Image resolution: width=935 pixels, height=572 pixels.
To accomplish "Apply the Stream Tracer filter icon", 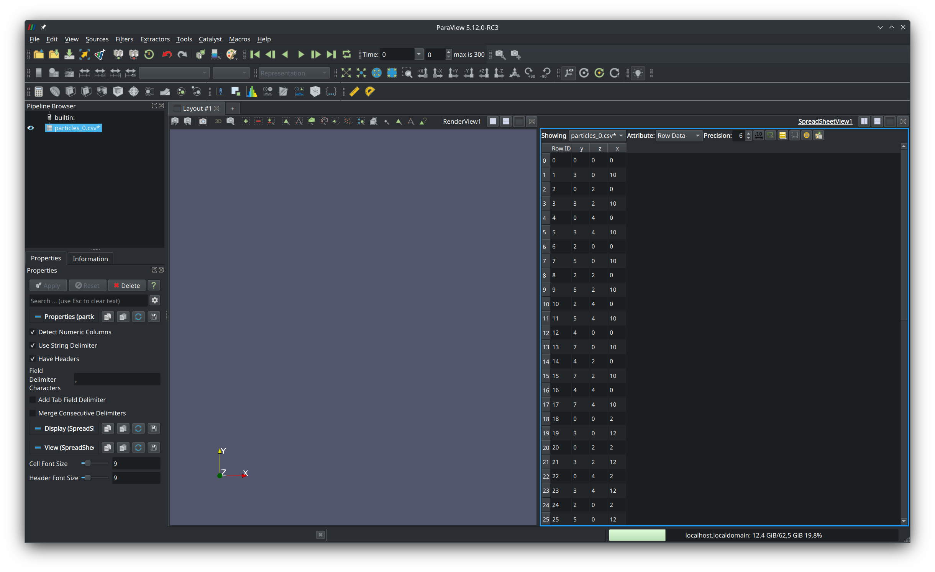I will click(x=149, y=92).
